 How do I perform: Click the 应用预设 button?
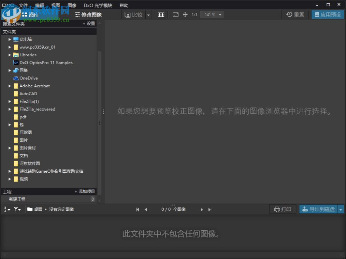[x=327, y=15]
